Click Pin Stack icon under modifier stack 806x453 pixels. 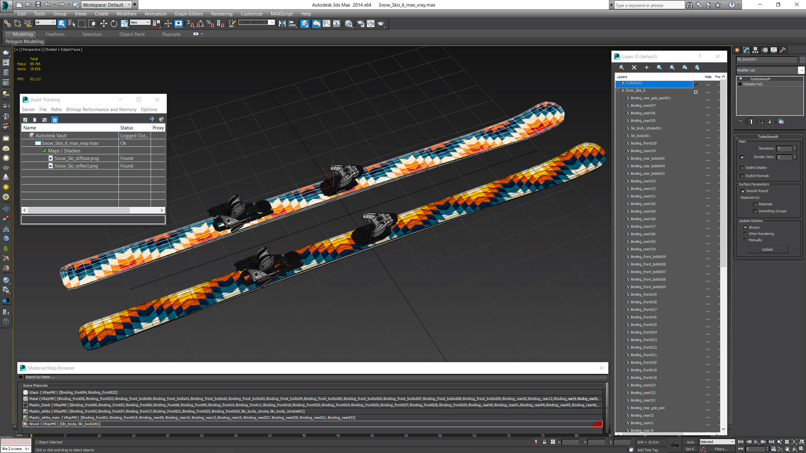click(x=741, y=122)
